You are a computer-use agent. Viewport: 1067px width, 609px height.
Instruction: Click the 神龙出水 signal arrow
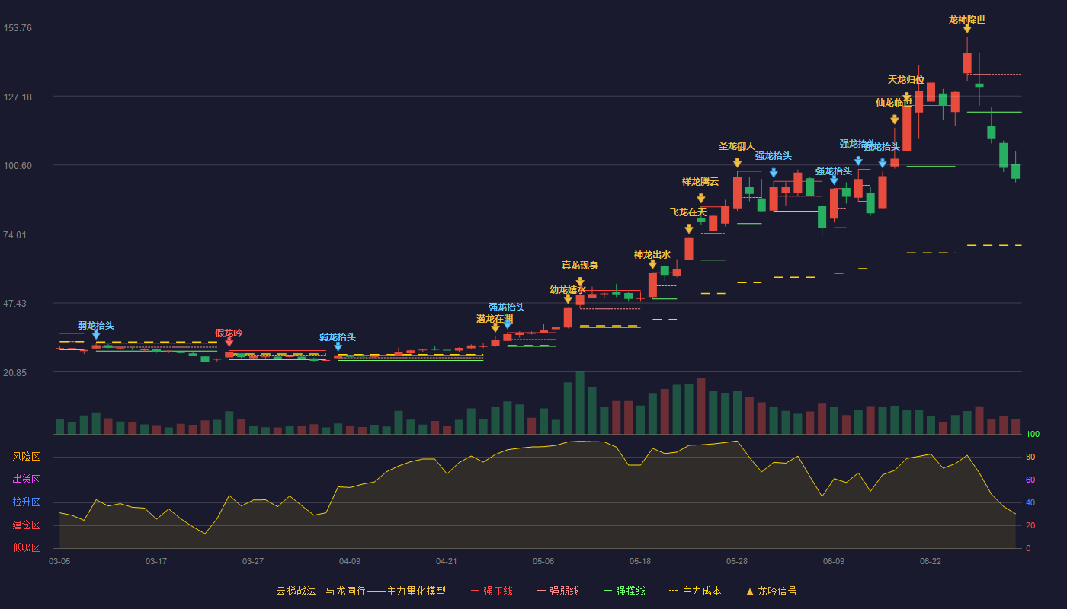[x=652, y=265]
